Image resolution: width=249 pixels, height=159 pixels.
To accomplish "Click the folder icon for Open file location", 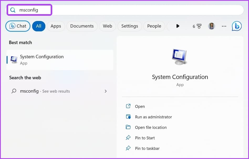I will click(128, 127).
